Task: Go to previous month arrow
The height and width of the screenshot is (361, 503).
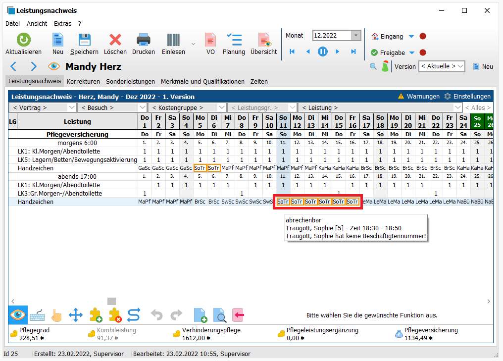Action: point(308,52)
